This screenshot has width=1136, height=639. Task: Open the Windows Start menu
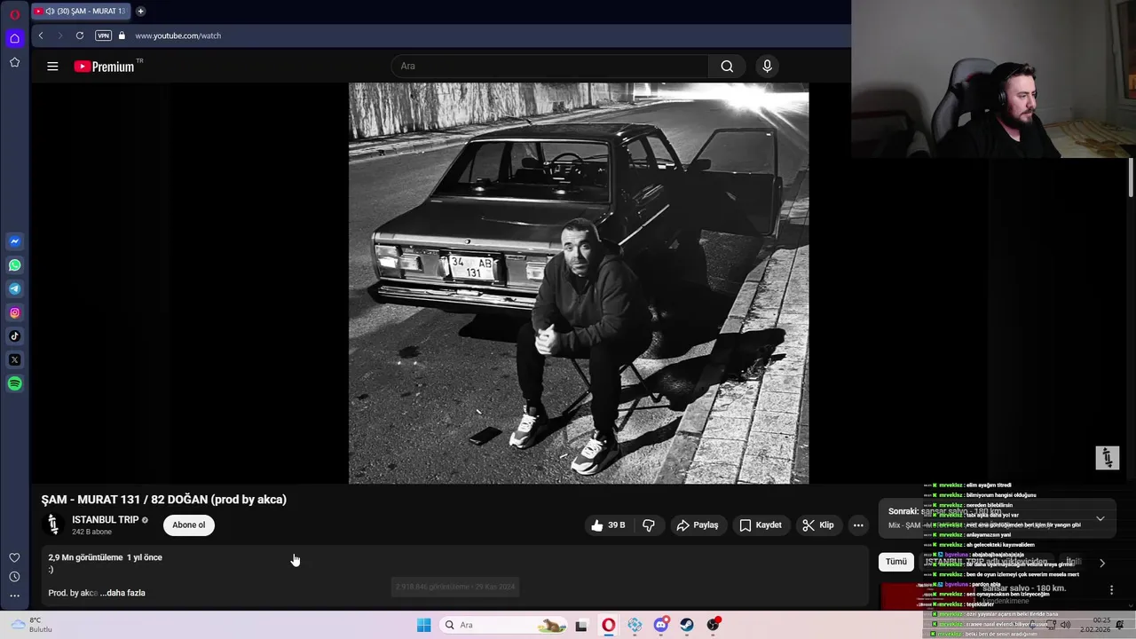(x=424, y=625)
